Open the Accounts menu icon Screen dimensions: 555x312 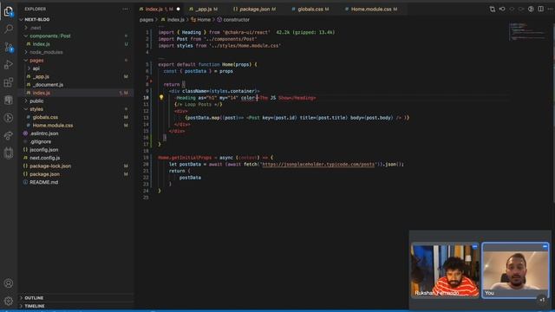pyautogui.click(x=9, y=283)
